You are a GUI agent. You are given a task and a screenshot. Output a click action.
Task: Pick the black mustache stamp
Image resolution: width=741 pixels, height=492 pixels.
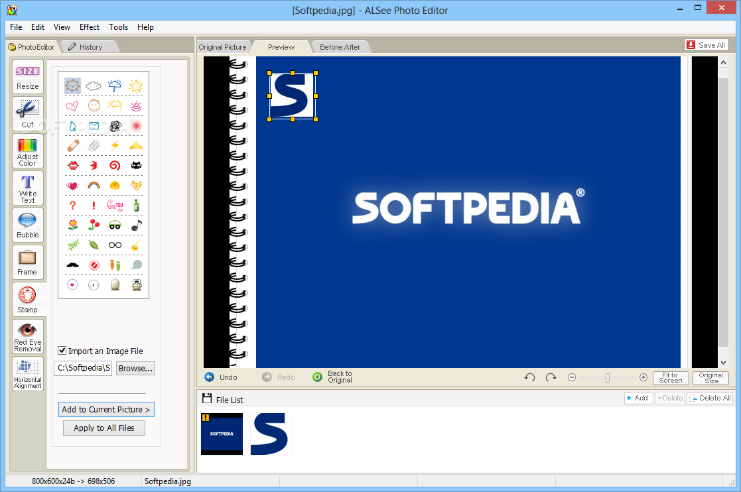pos(72,265)
